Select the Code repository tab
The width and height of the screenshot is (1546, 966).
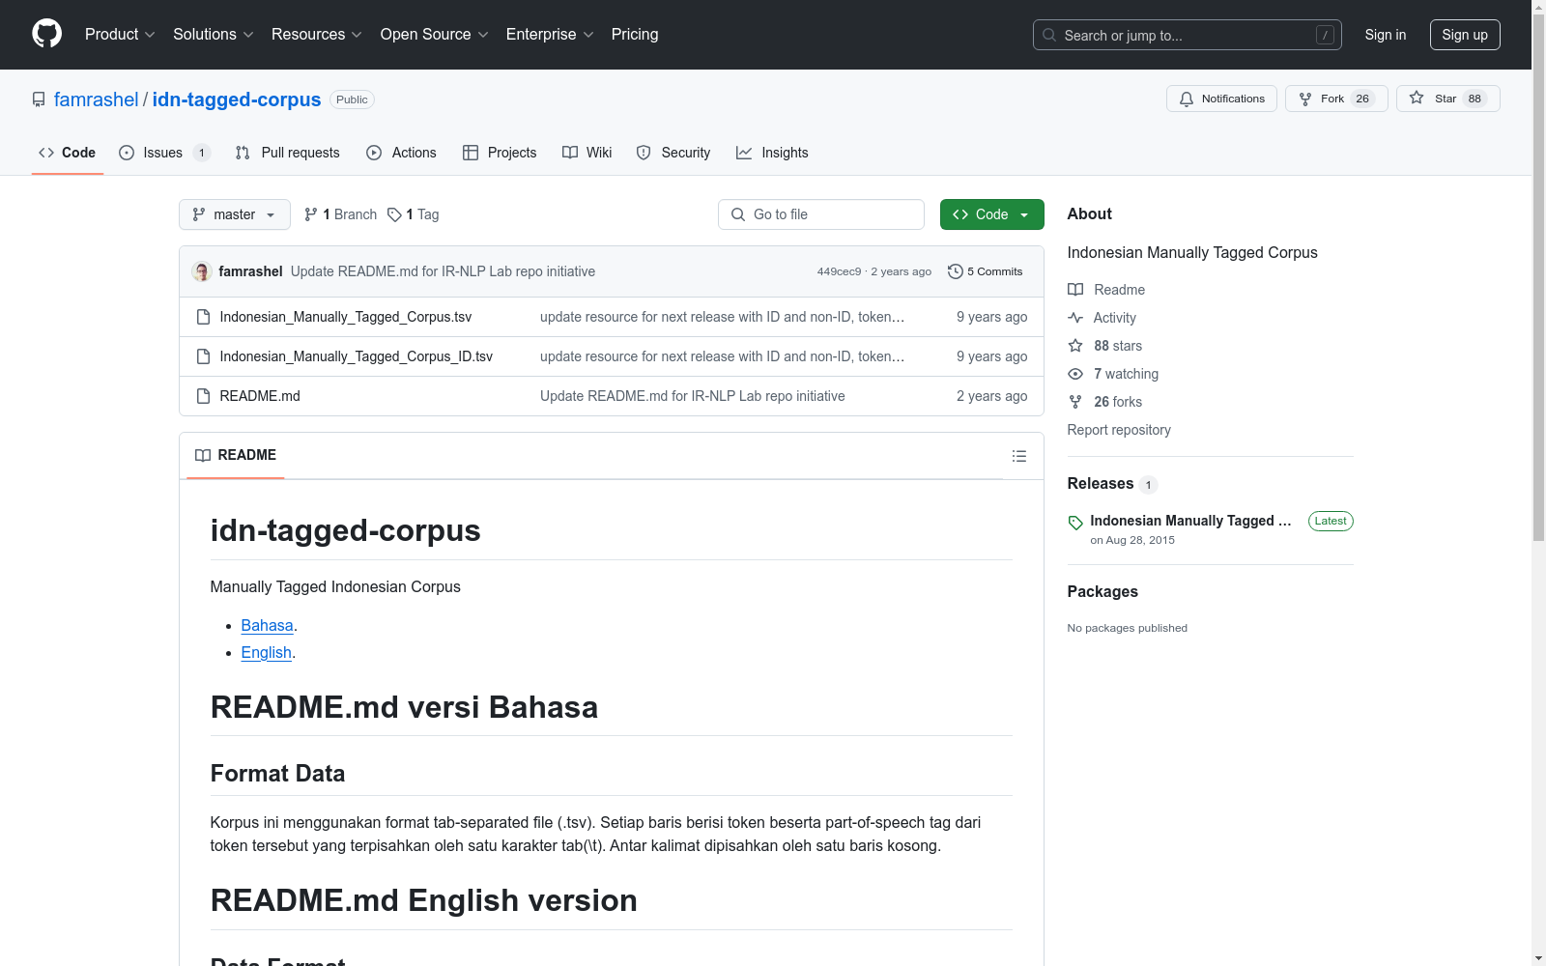point(68,153)
